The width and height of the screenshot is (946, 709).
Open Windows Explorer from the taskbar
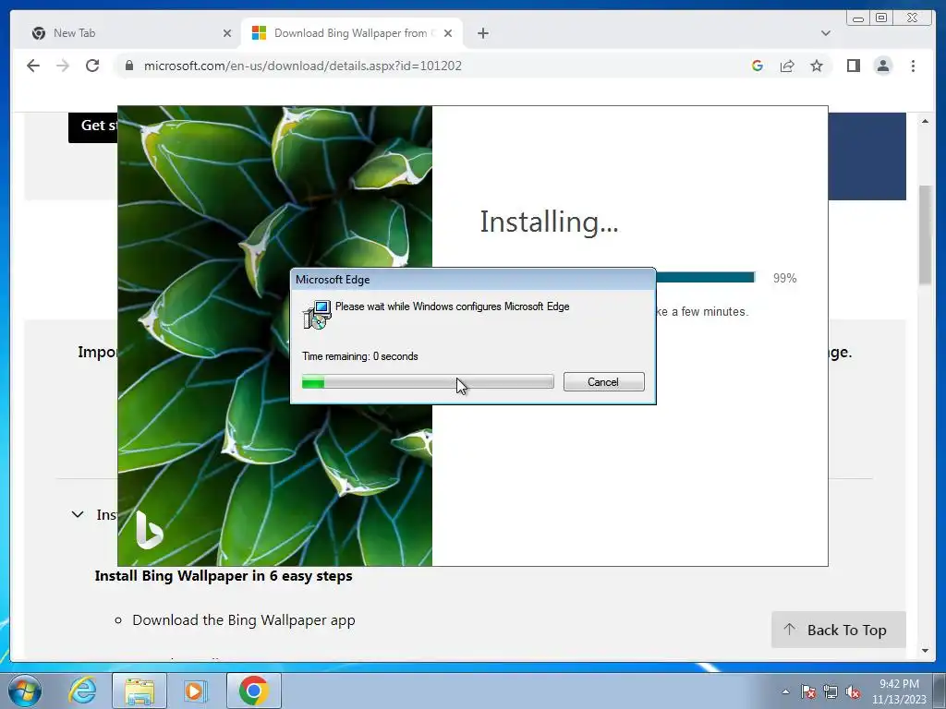coord(139,691)
